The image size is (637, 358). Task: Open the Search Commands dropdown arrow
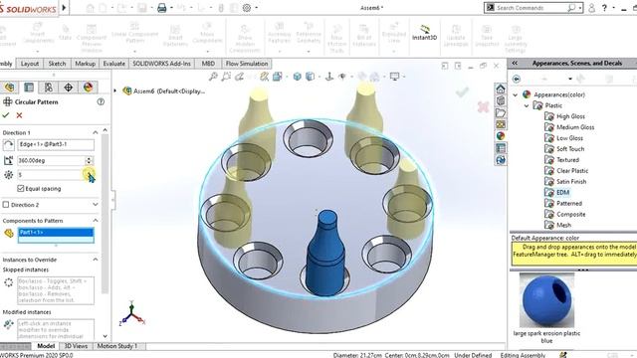click(x=580, y=8)
